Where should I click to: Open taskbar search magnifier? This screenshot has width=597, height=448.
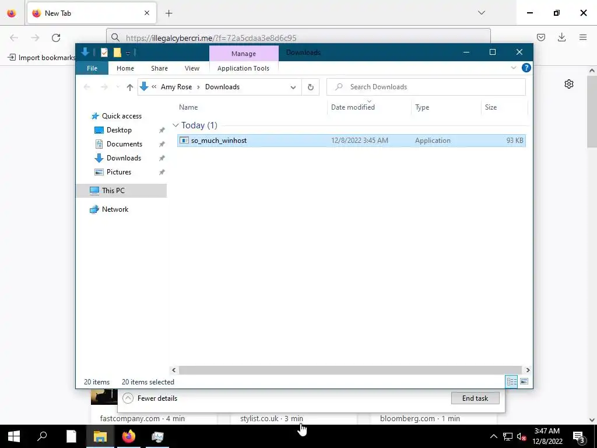(x=42, y=436)
